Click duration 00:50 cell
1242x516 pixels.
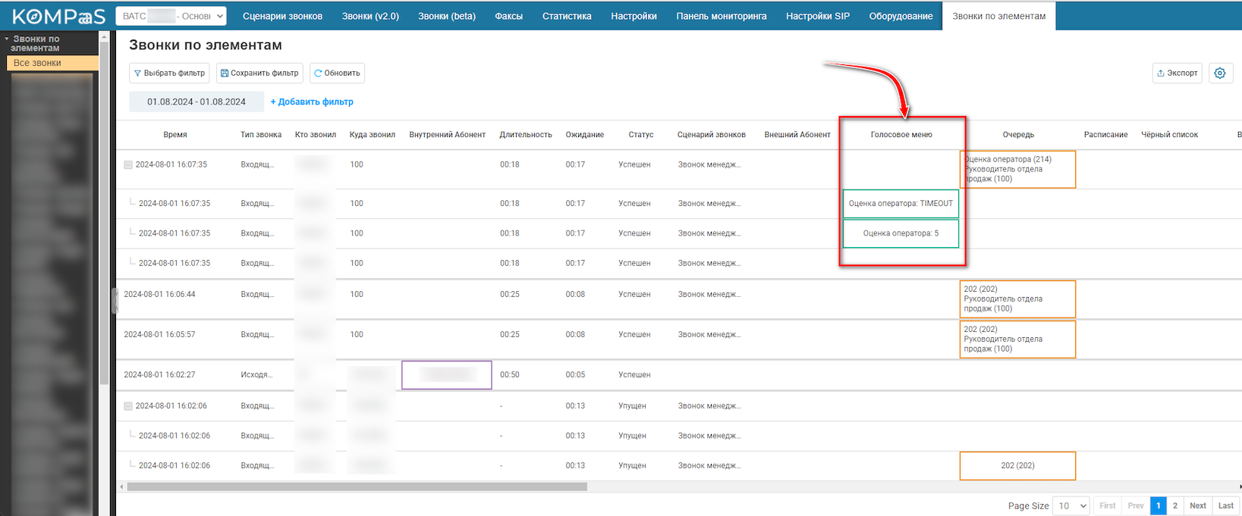(x=510, y=374)
